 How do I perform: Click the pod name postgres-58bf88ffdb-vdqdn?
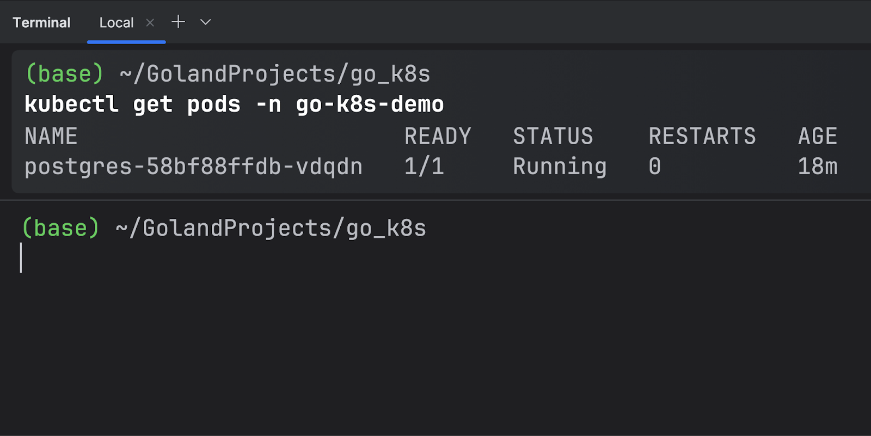pyautogui.click(x=193, y=167)
